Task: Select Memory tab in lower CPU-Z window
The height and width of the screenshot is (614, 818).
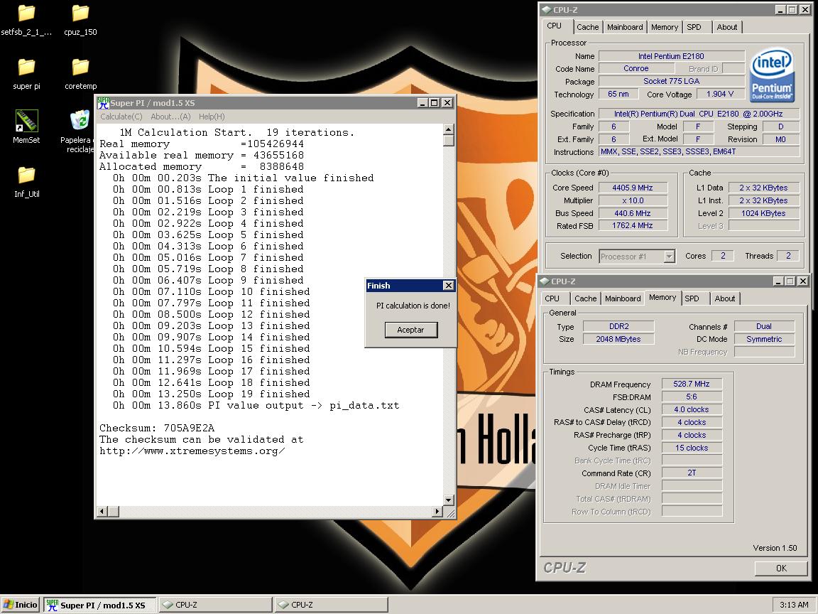Action: click(x=662, y=298)
